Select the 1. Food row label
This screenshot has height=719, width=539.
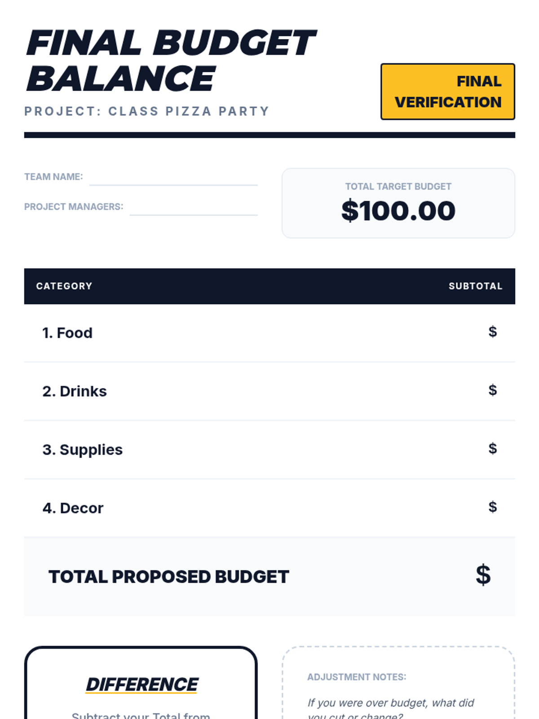67,333
